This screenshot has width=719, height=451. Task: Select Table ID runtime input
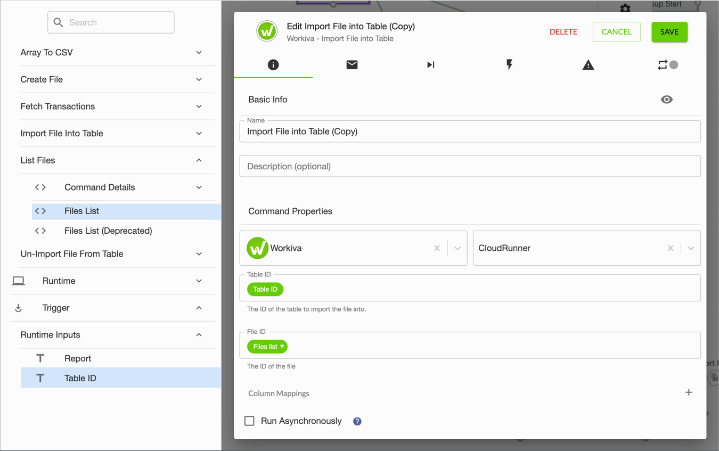click(x=121, y=378)
